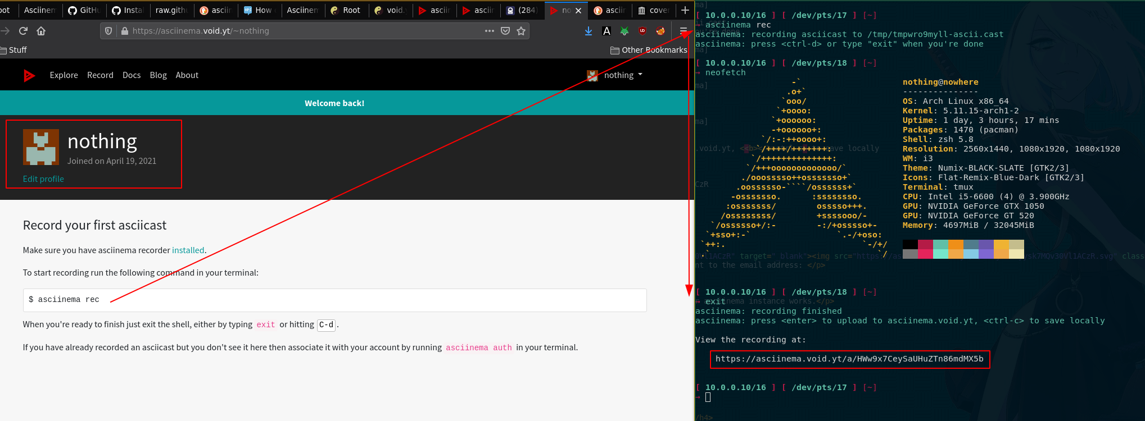This screenshot has width=1145, height=421.
Task: Open a new browser tab with plus
Action: 685,10
